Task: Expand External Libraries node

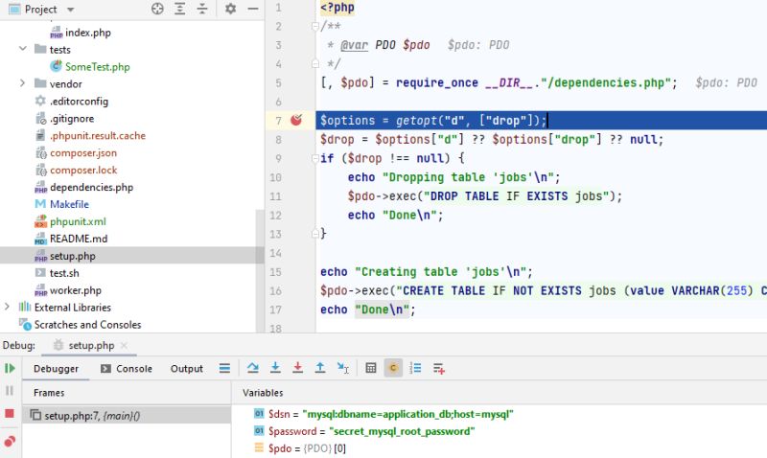Action: pyautogui.click(x=7, y=307)
